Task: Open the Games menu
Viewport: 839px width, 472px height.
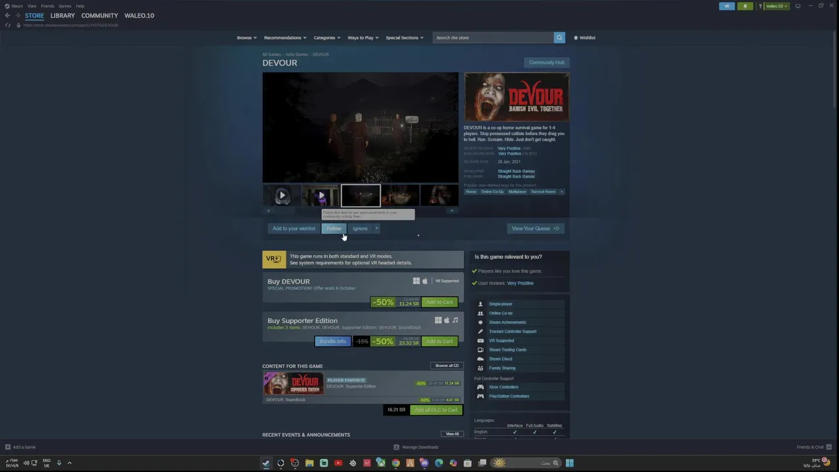Action: (x=65, y=6)
